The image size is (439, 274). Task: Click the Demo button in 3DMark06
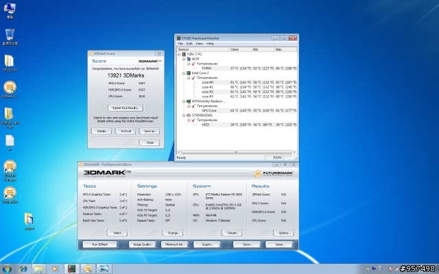pos(247,245)
